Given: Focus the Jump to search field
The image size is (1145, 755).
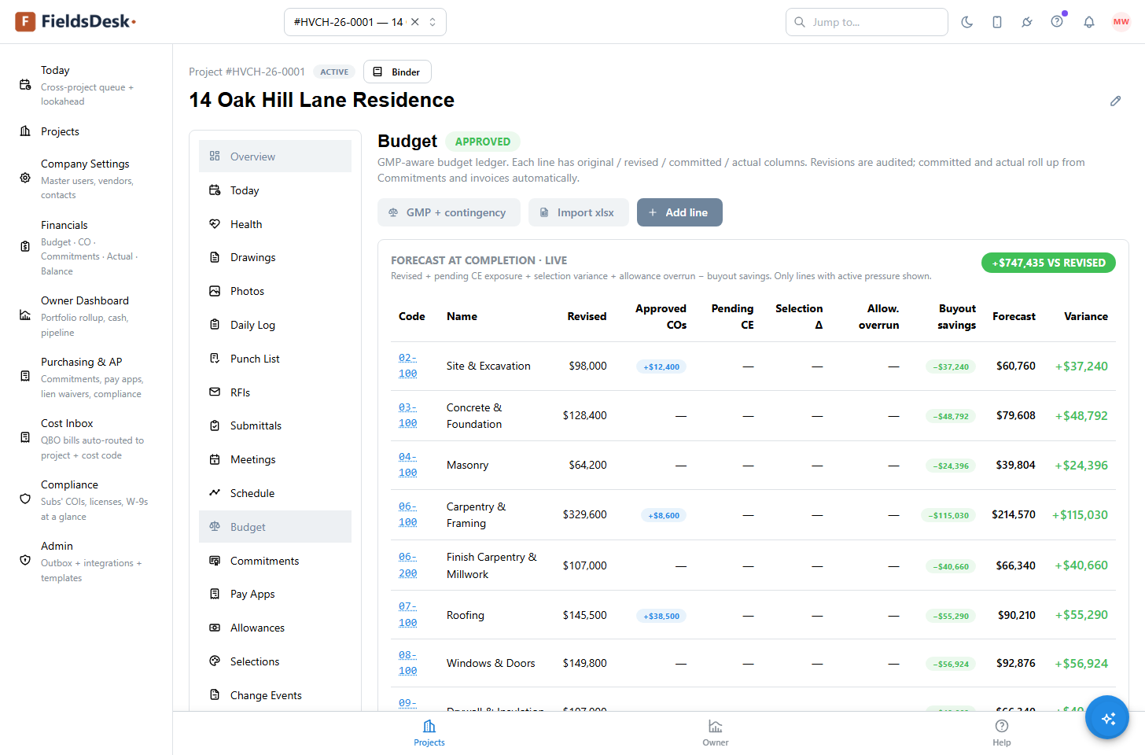Looking at the screenshot, I should (x=867, y=22).
